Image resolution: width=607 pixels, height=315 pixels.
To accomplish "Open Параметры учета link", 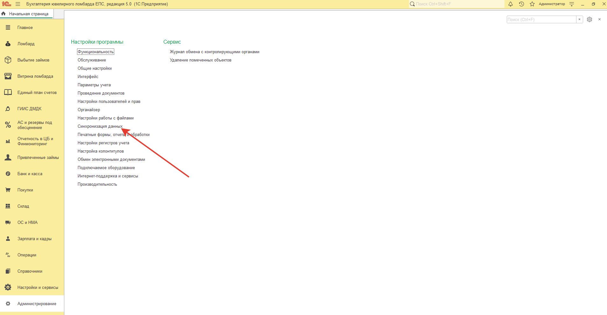I will (94, 85).
